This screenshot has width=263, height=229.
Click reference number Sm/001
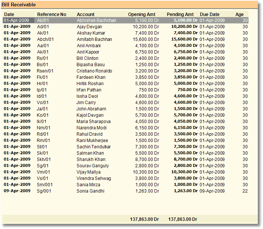[45, 185]
